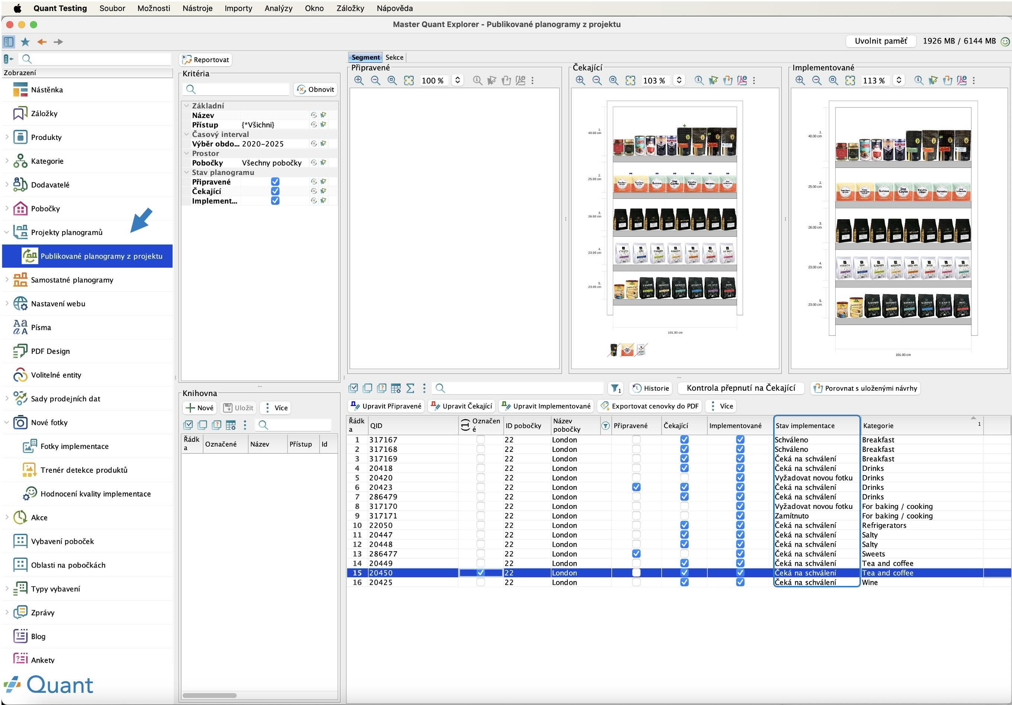Click Uvolnit paměť button
1012x705 pixels.
click(880, 41)
